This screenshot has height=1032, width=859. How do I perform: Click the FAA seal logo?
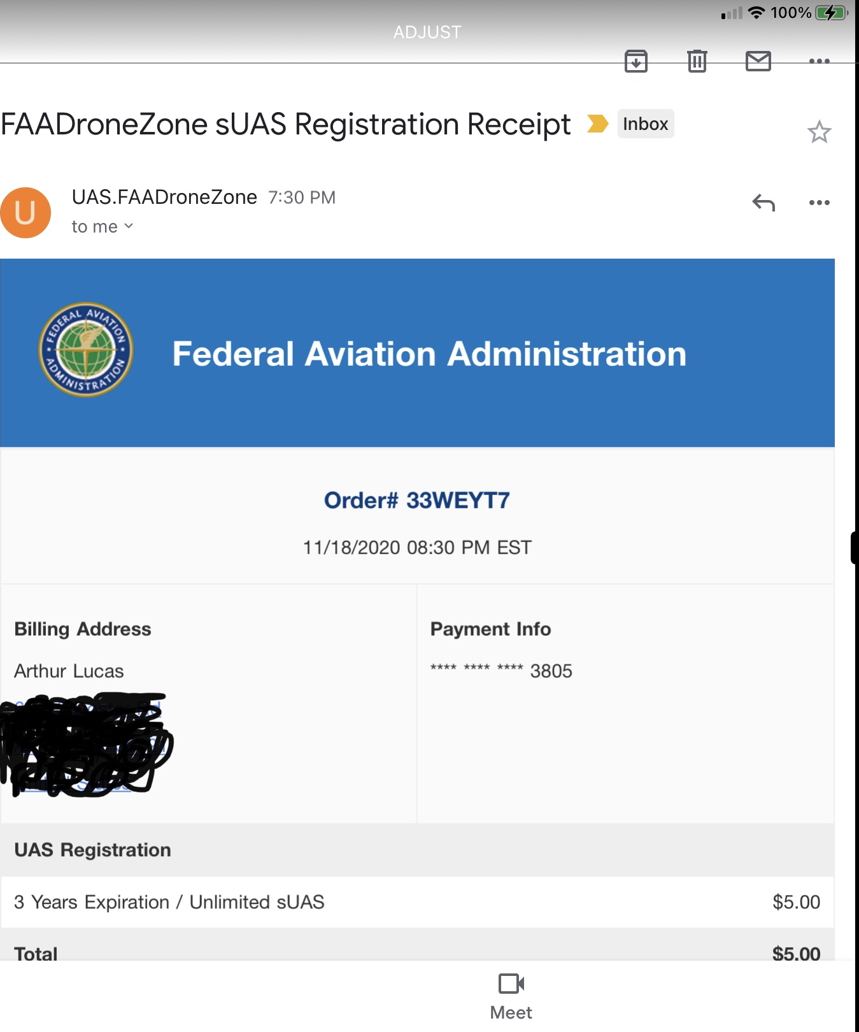point(86,349)
